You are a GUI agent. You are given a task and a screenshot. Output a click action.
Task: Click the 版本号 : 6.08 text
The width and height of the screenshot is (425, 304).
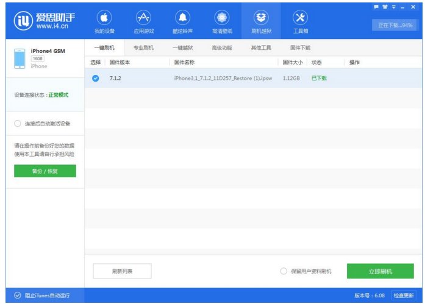pos(370,295)
